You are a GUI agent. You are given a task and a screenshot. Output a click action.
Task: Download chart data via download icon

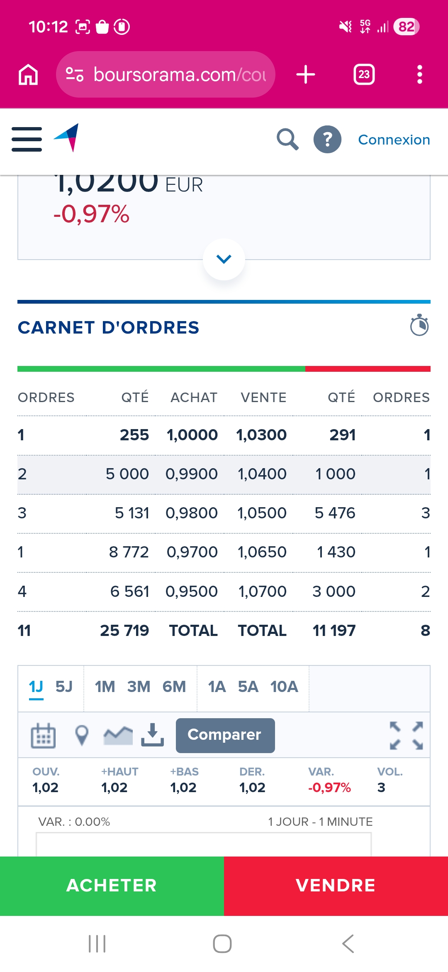[x=153, y=735]
